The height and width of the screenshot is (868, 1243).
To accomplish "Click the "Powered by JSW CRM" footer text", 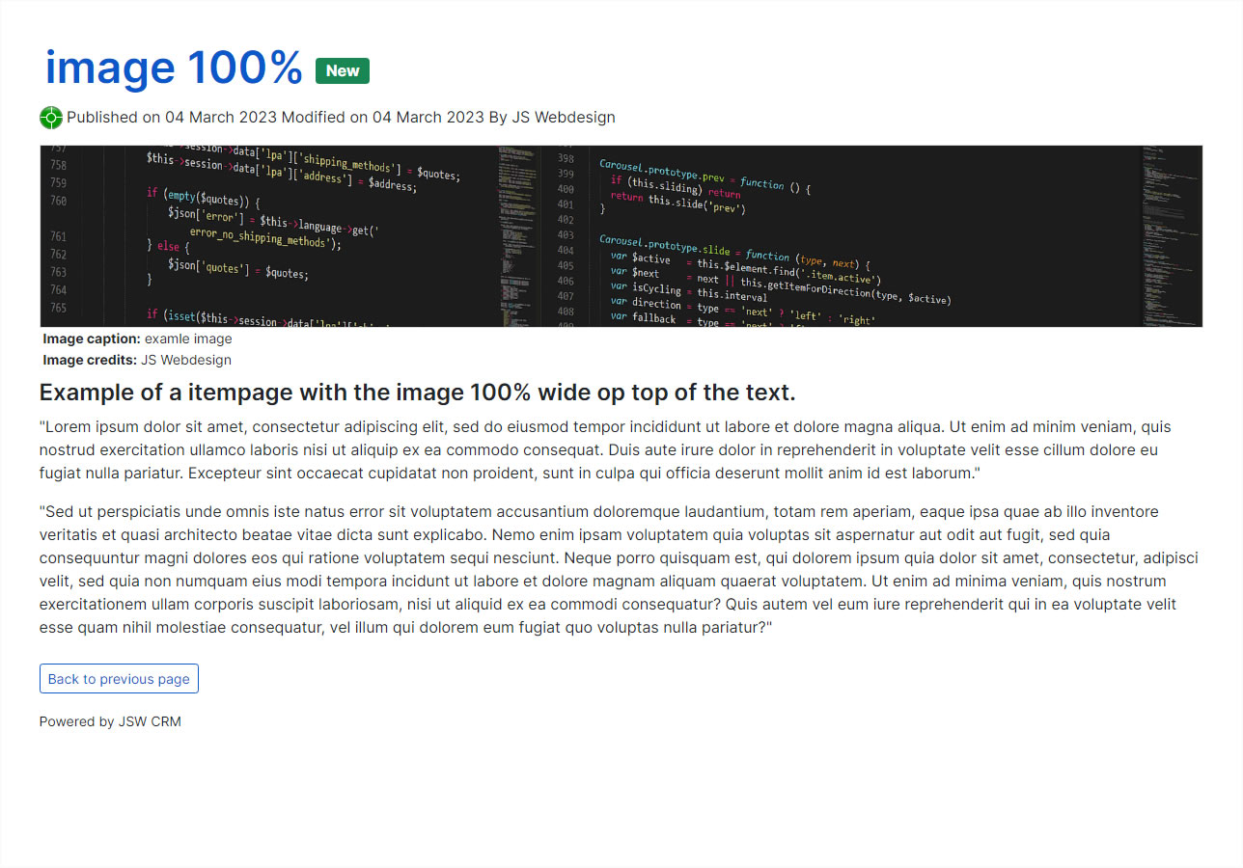I will click(110, 721).
